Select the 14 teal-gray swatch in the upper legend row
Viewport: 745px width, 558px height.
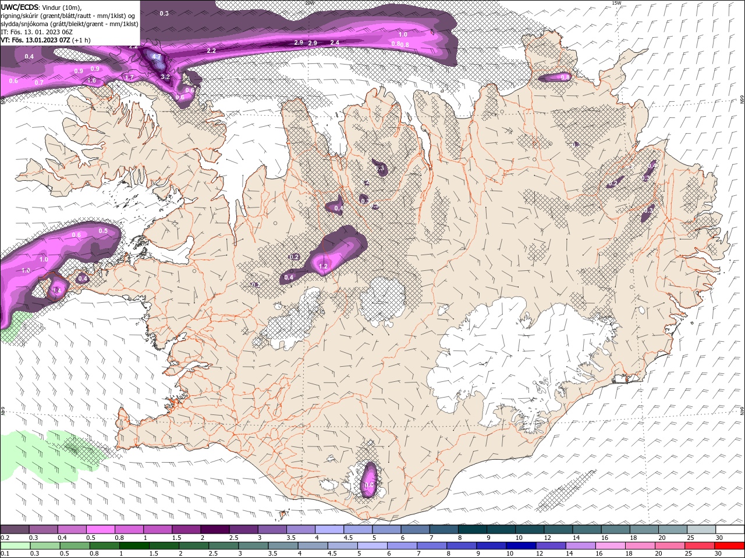coord(586,530)
